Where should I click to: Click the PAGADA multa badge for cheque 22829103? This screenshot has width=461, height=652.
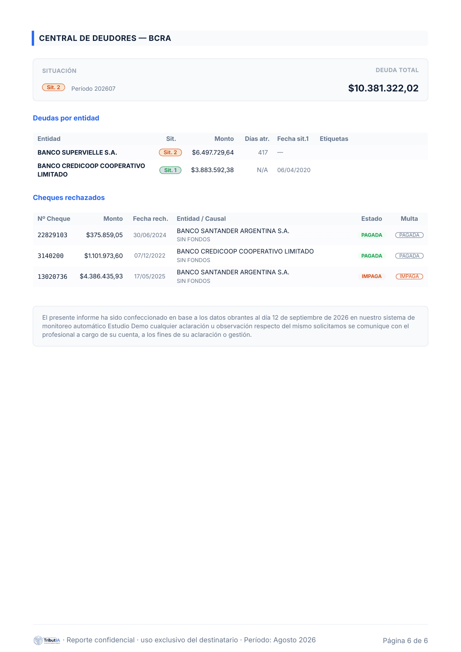pos(409,235)
